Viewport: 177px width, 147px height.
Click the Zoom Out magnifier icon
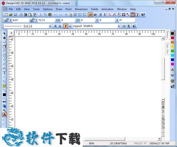point(163,127)
